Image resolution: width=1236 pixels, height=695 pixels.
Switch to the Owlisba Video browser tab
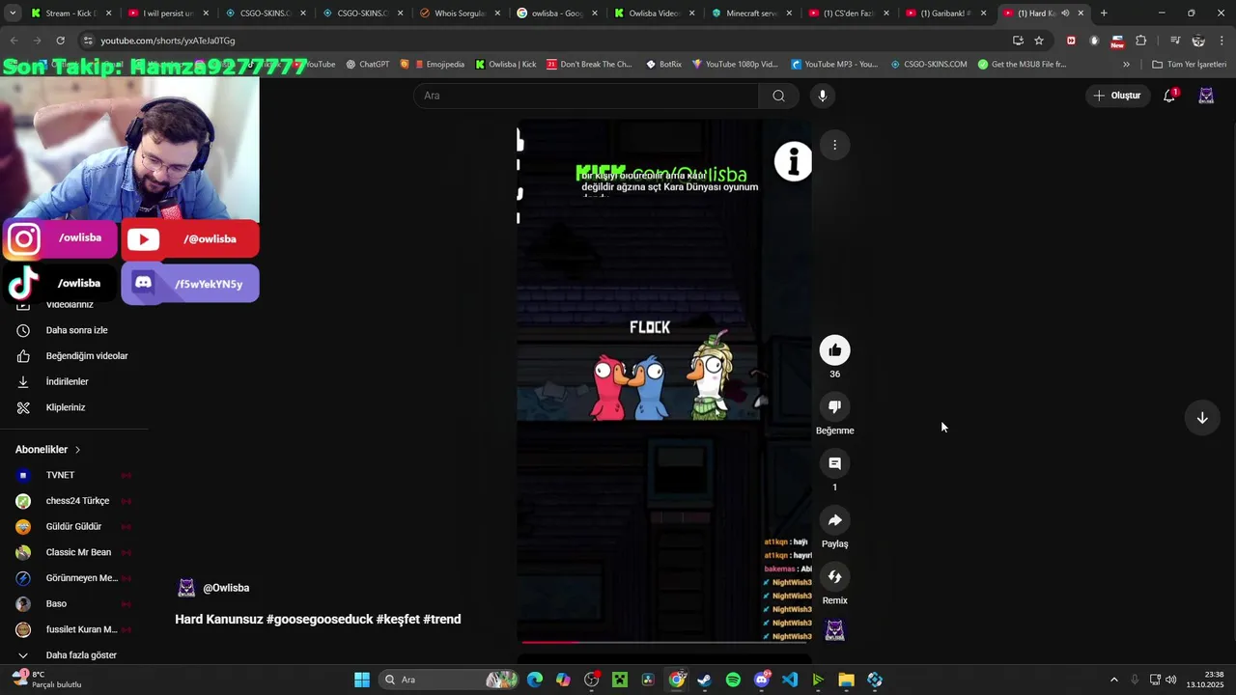click(x=653, y=14)
